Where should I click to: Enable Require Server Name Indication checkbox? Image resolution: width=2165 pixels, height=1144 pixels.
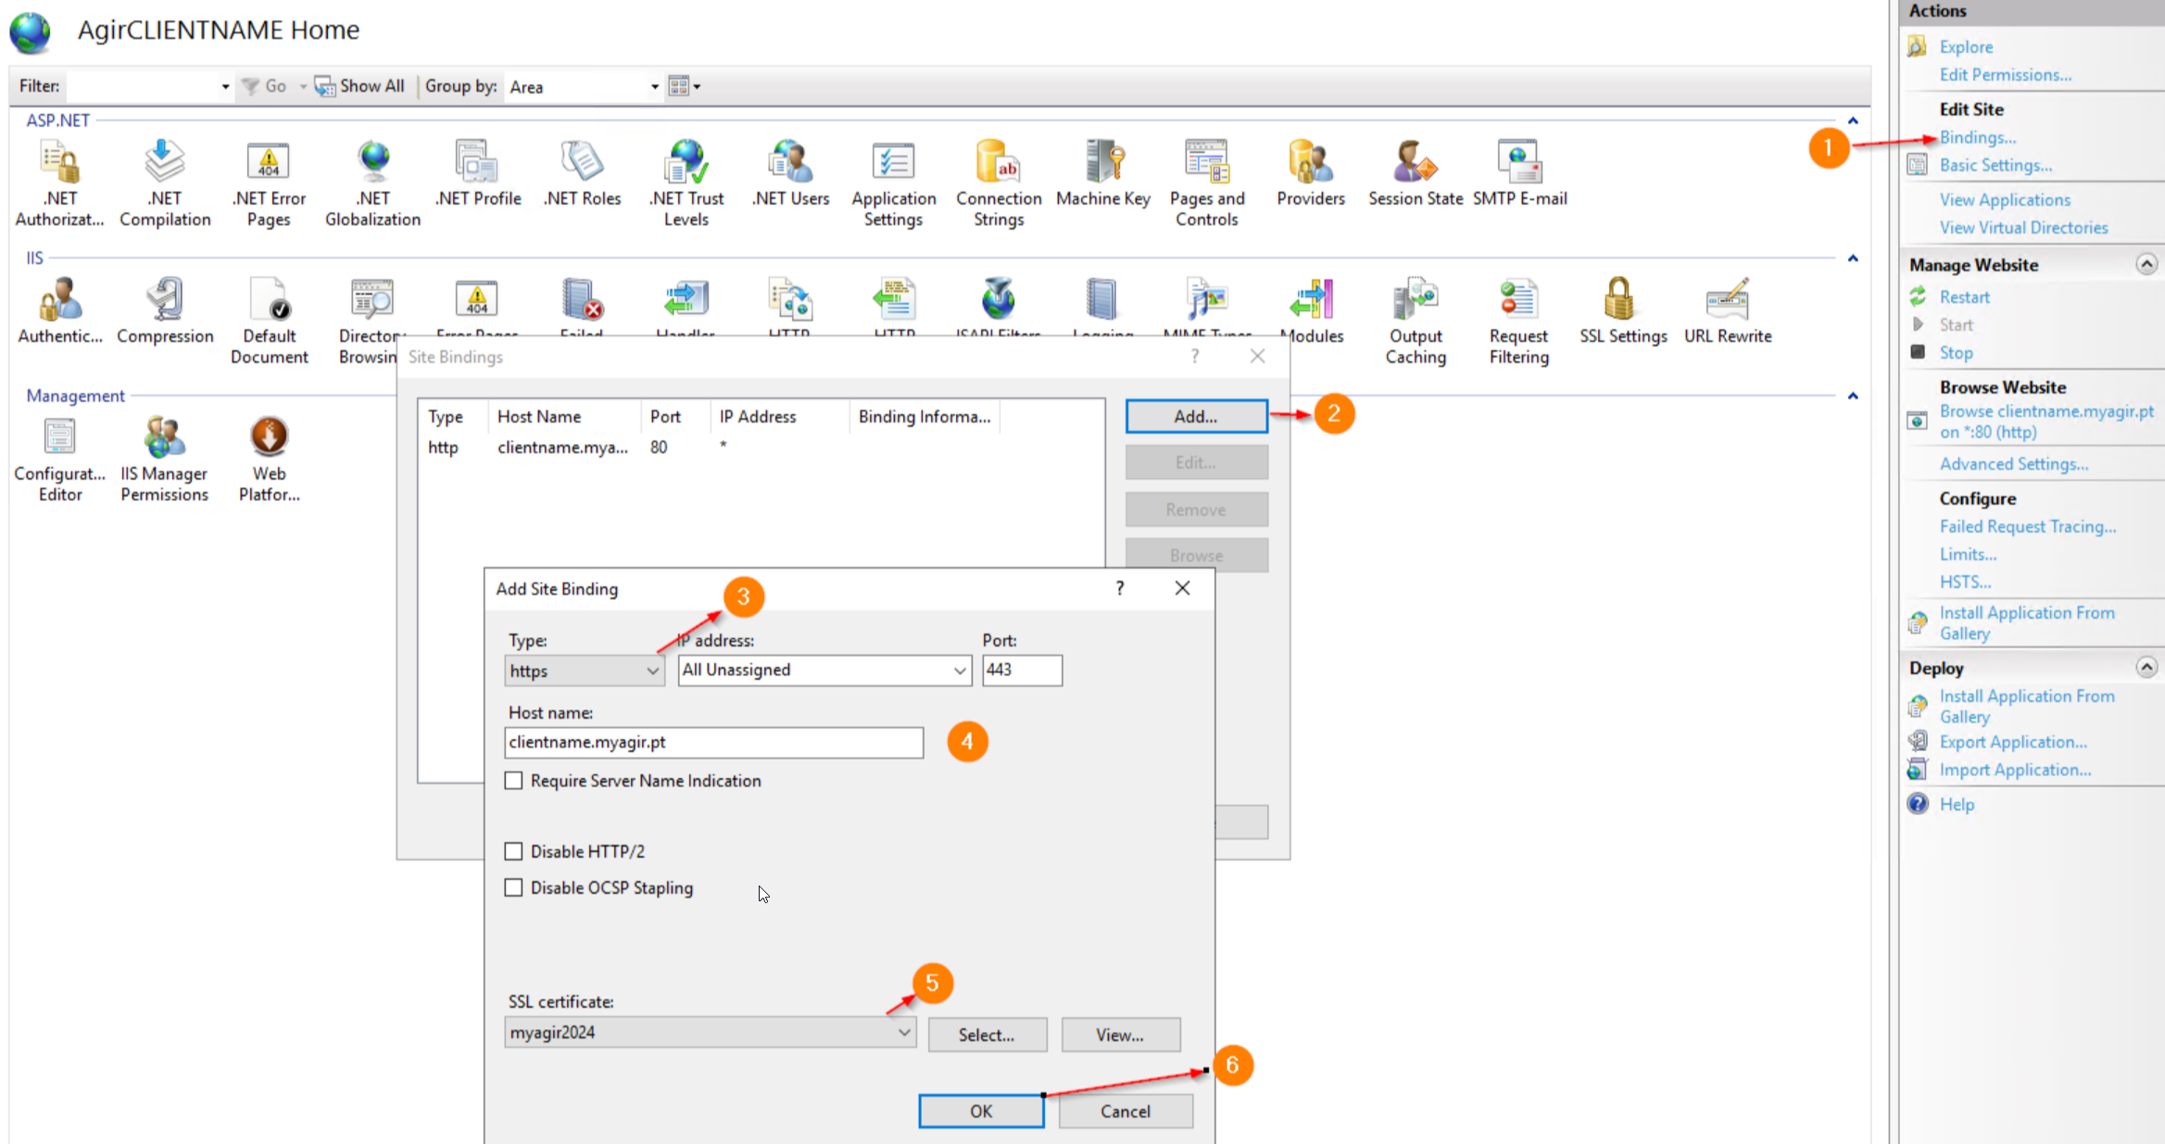pyautogui.click(x=514, y=781)
